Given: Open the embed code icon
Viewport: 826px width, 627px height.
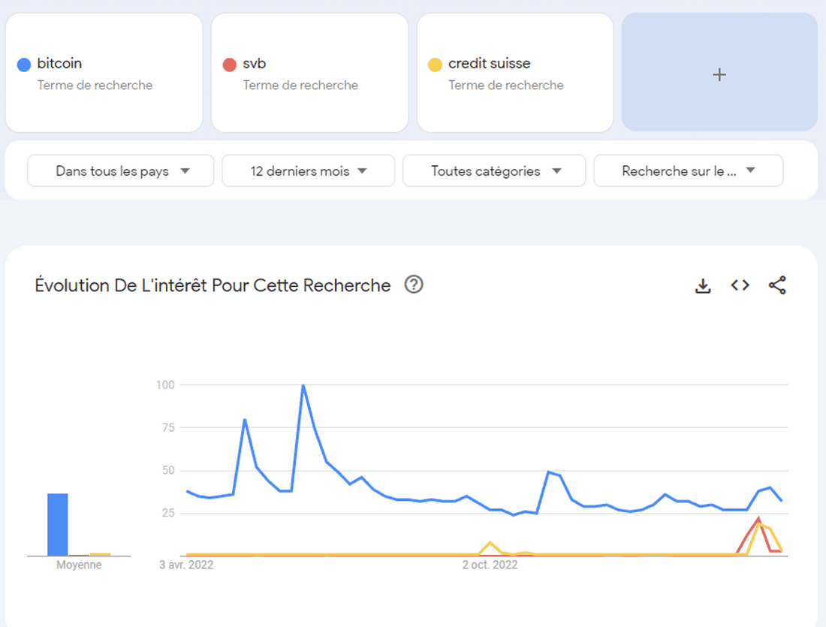Looking at the screenshot, I should (740, 285).
